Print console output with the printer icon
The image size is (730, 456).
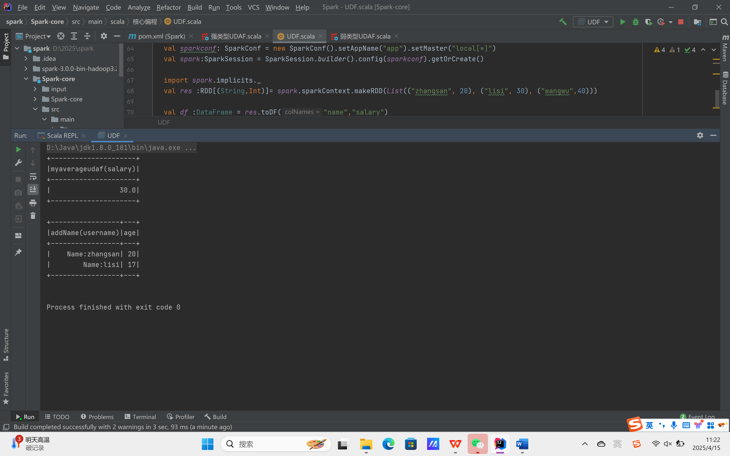pos(33,203)
